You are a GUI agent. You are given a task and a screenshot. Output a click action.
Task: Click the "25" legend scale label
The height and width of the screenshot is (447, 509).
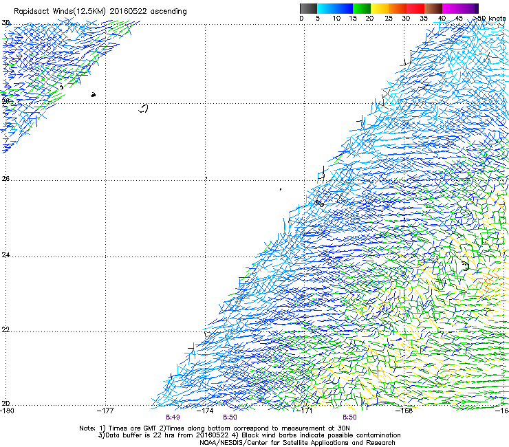point(389,19)
